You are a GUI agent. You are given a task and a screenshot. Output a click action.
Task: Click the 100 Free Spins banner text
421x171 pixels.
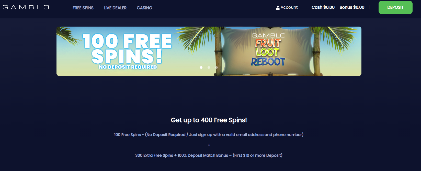127,49
